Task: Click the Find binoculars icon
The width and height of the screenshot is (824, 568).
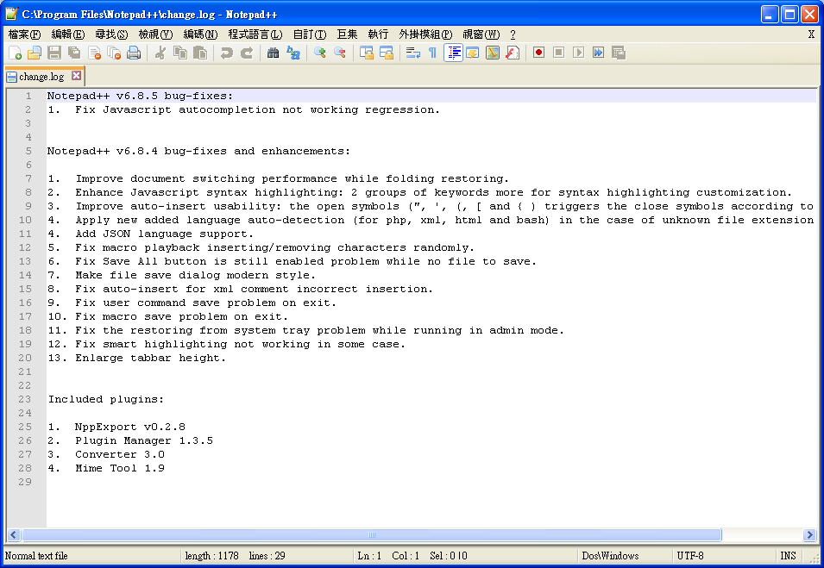Action: pos(274,53)
